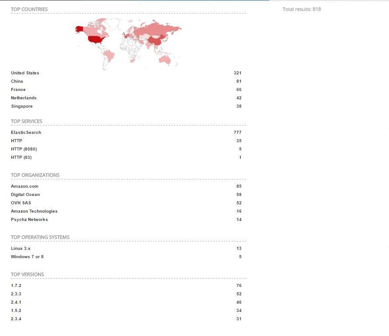Click the ElasticSearch service link
The width and height of the screenshot is (389, 336).
click(26, 133)
